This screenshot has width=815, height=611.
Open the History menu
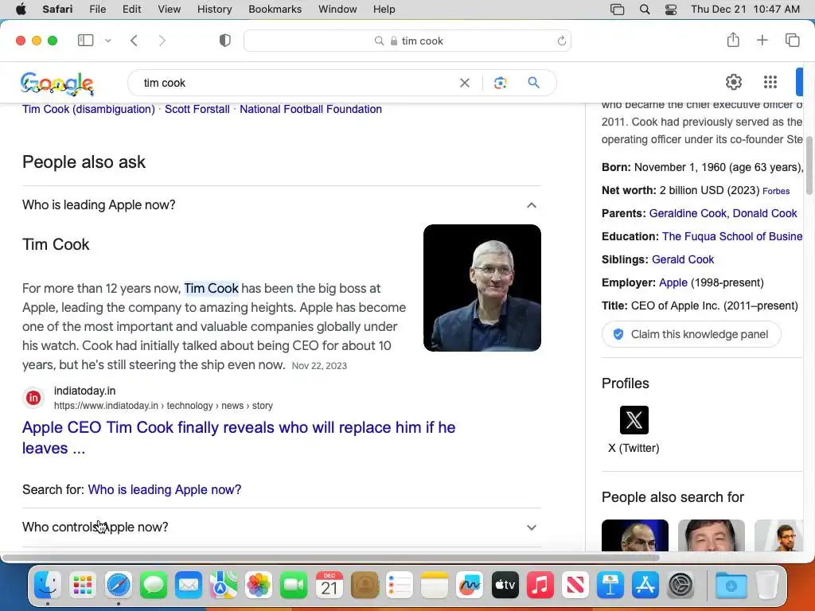(214, 10)
